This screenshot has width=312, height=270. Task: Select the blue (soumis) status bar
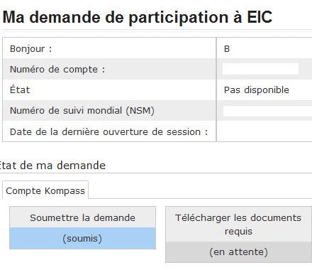pyautogui.click(x=82, y=238)
